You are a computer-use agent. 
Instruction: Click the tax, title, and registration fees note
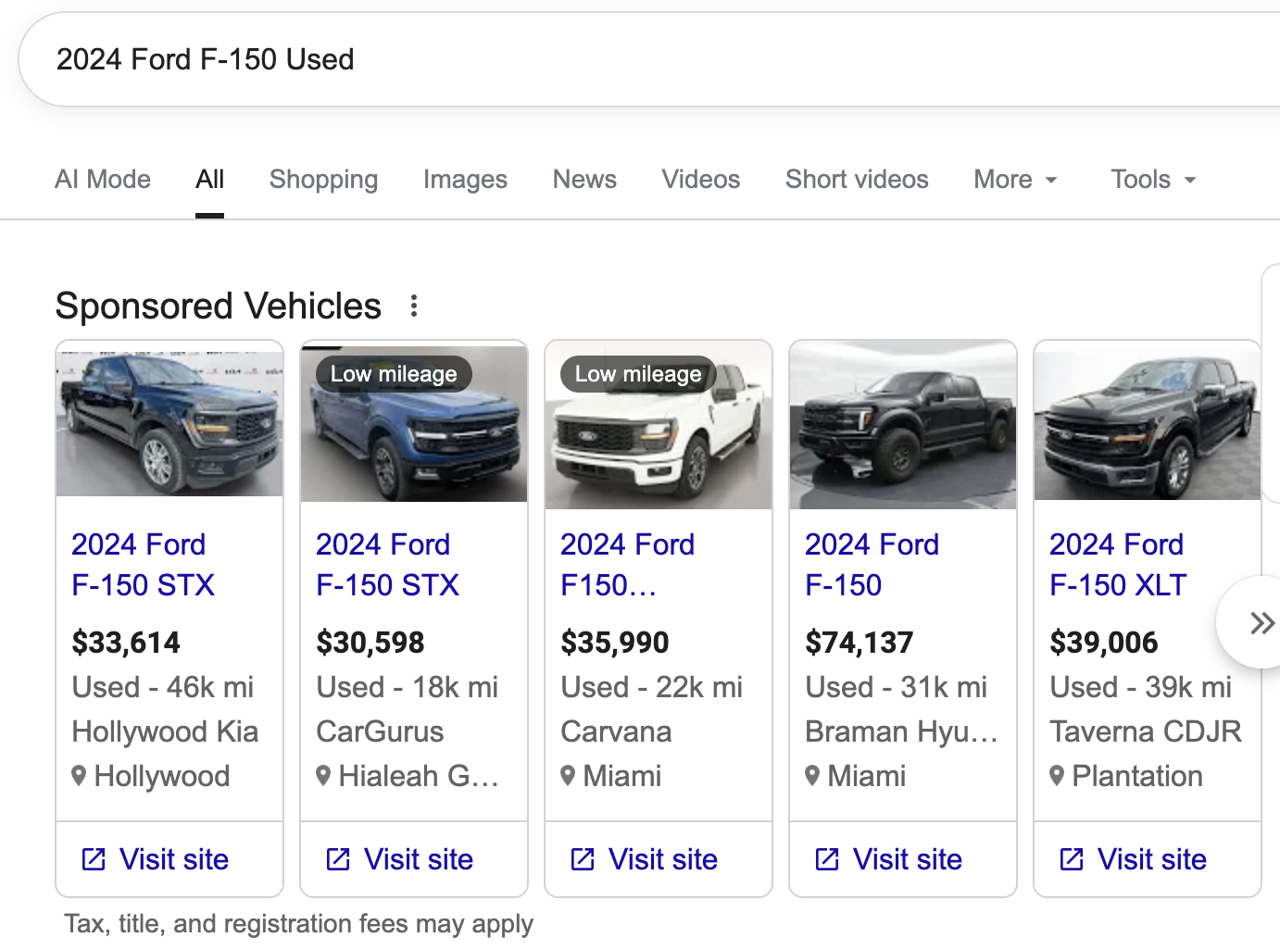(x=299, y=924)
